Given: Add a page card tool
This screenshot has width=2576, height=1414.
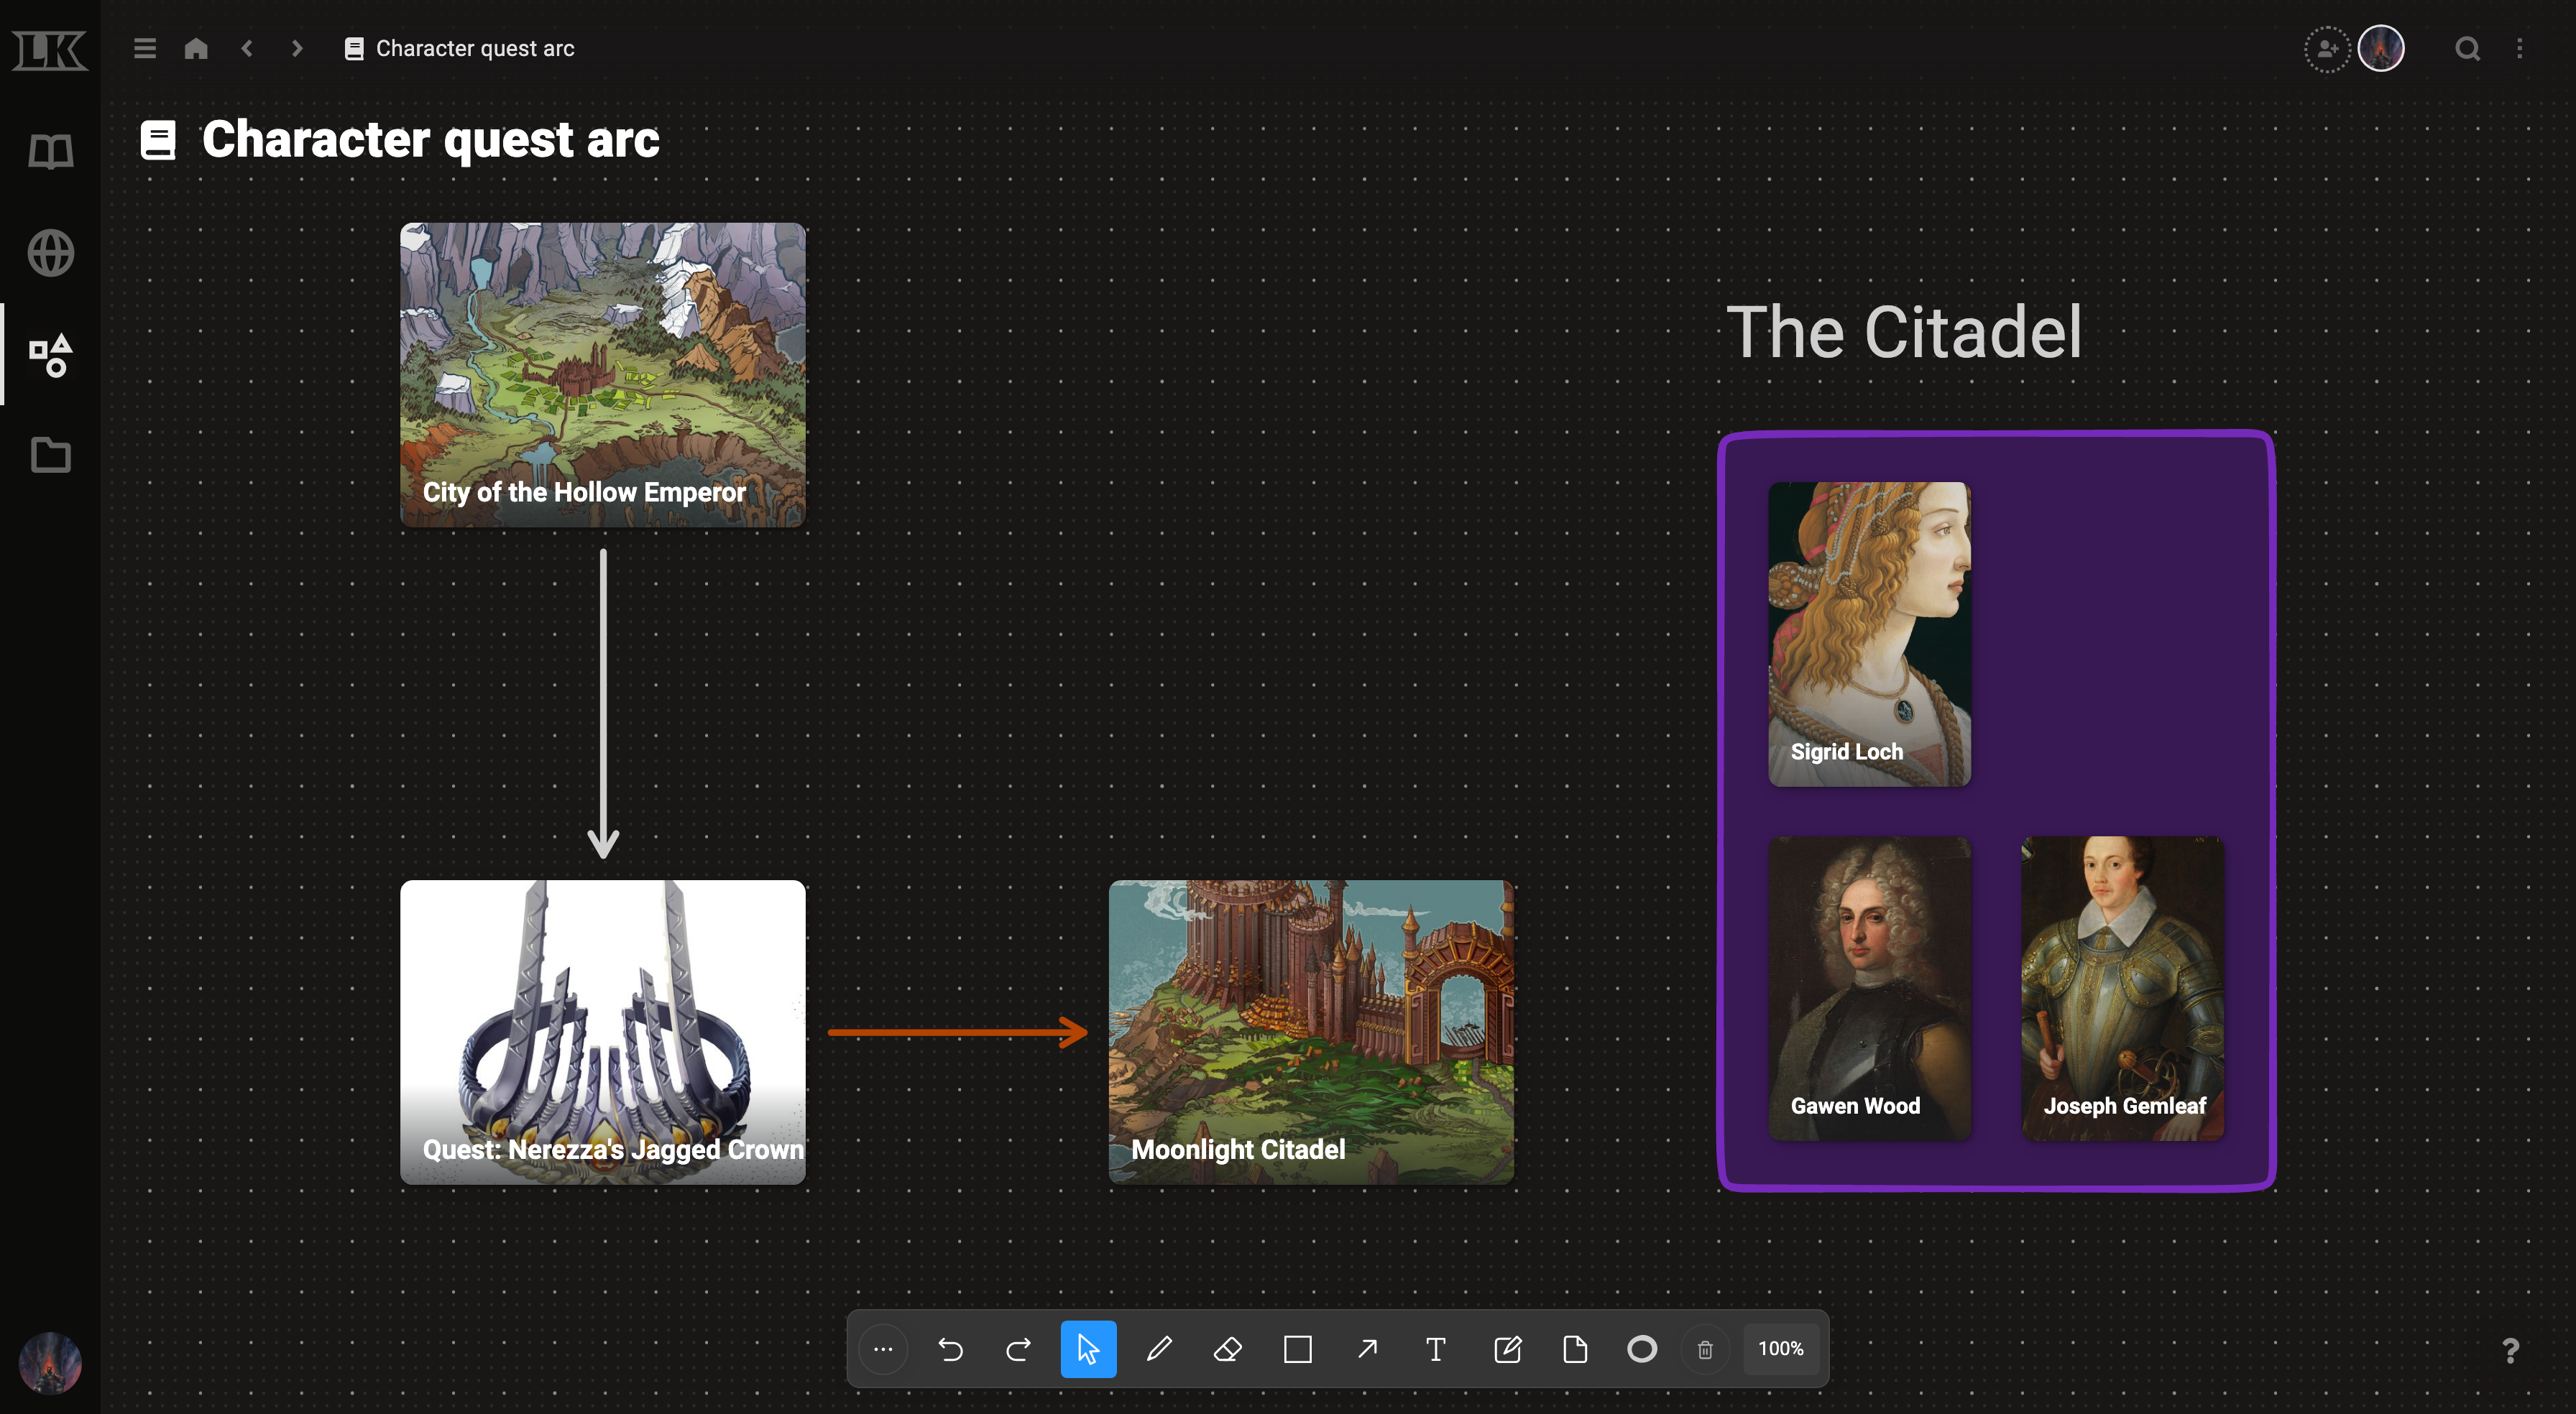Looking at the screenshot, I should [1575, 1349].
